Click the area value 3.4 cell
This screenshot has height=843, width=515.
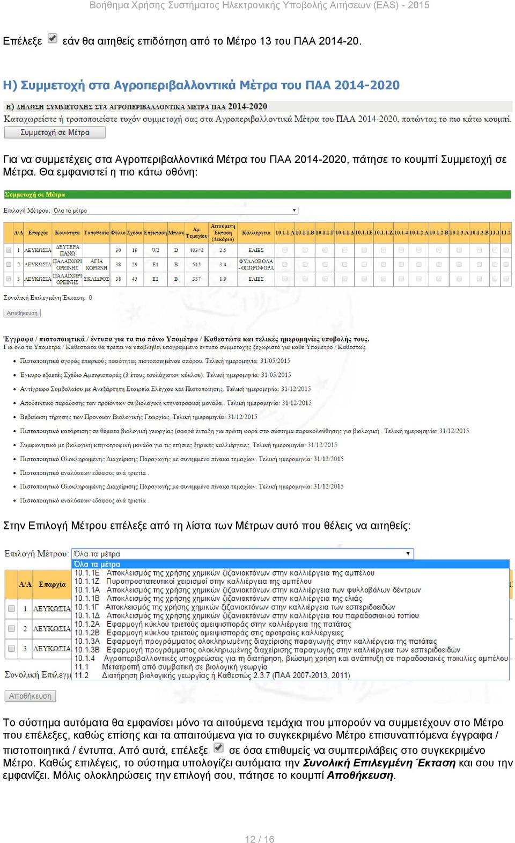(223, 264)
